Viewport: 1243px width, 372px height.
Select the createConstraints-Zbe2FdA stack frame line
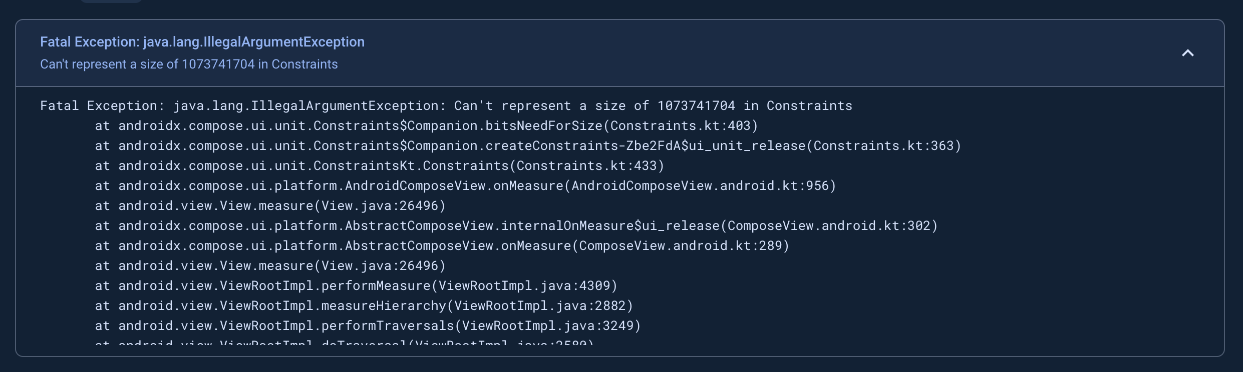[527, 146]
